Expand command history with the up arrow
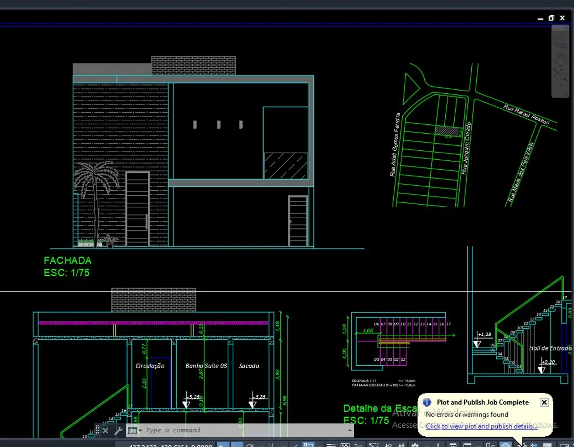The image size is (574, 447). (x=350, y=430)
